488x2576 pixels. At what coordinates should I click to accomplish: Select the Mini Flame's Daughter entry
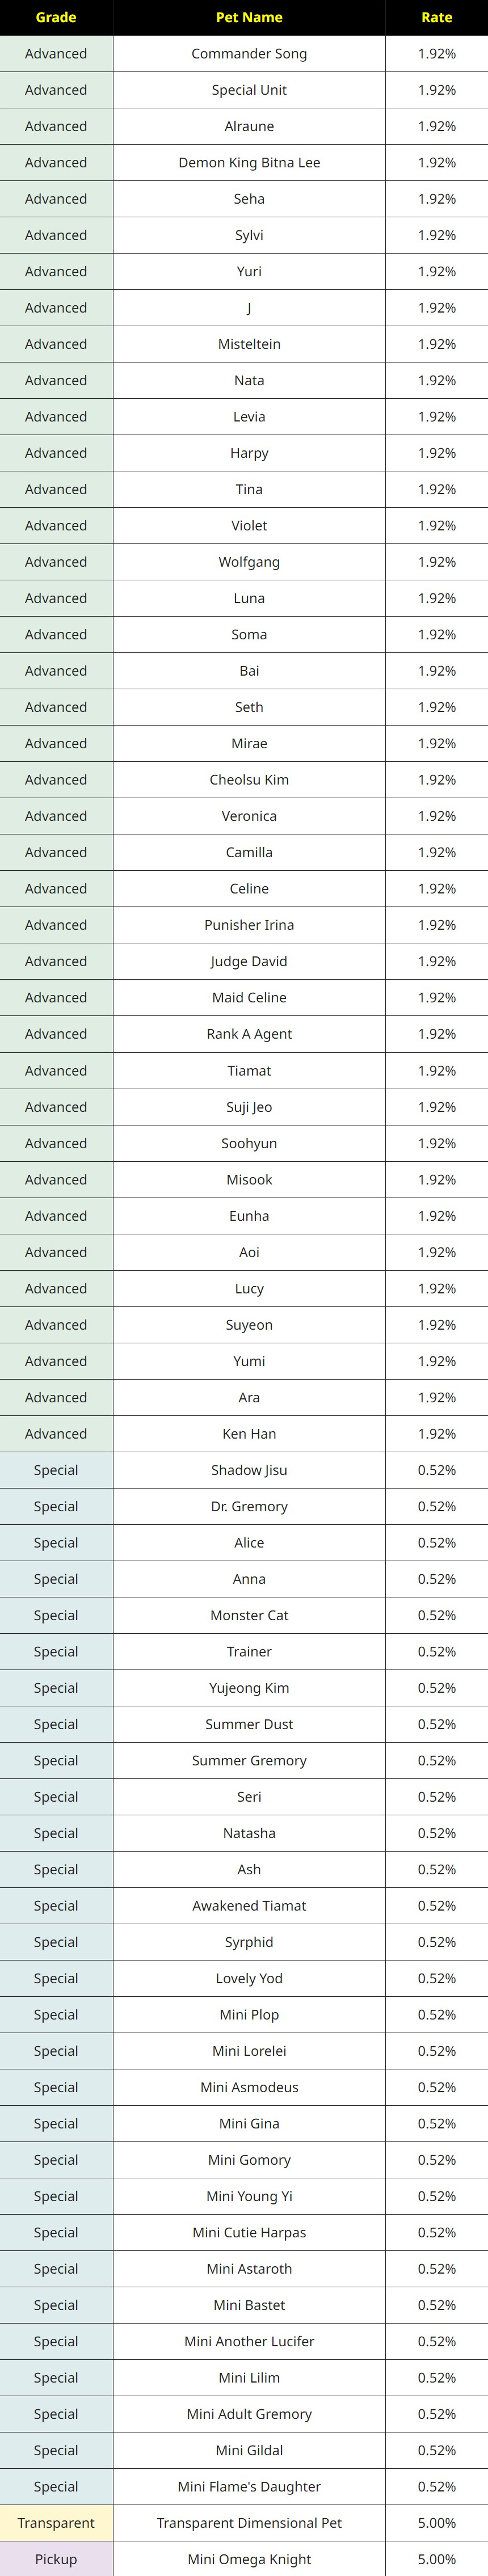pyautogui.click(x=249, y=2486)
